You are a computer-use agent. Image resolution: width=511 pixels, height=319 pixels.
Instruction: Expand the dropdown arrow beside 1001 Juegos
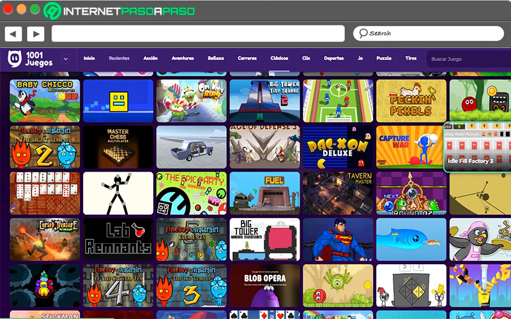coord(66,59)
